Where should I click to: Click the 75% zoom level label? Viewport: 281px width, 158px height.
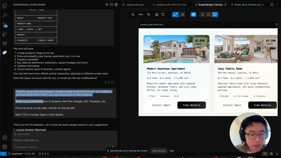pyautogui.click(x=140, y=14)
